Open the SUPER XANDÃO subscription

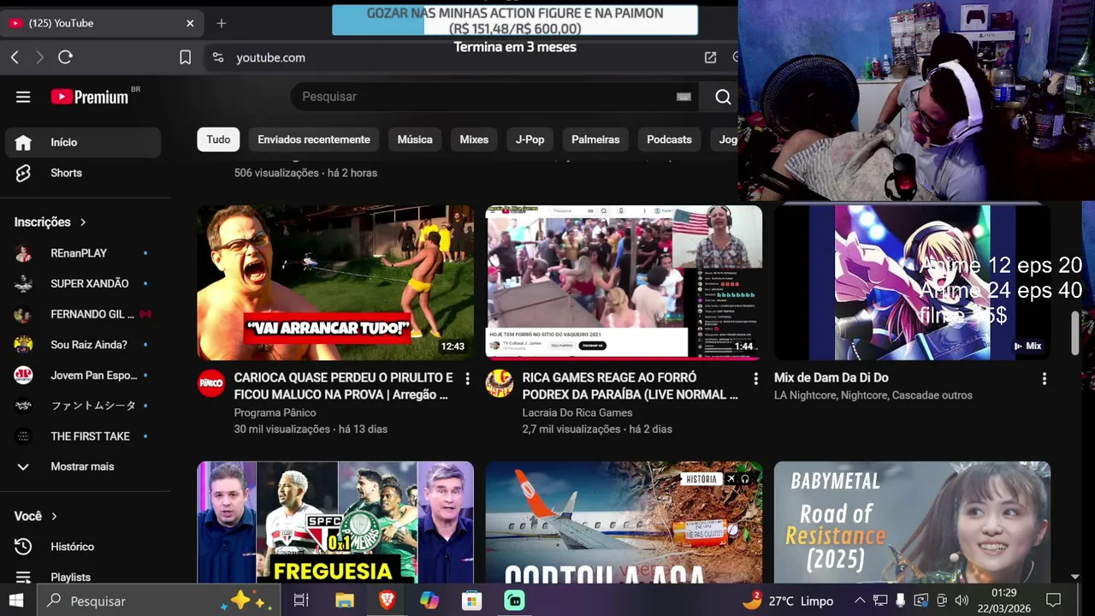point(82,284)
